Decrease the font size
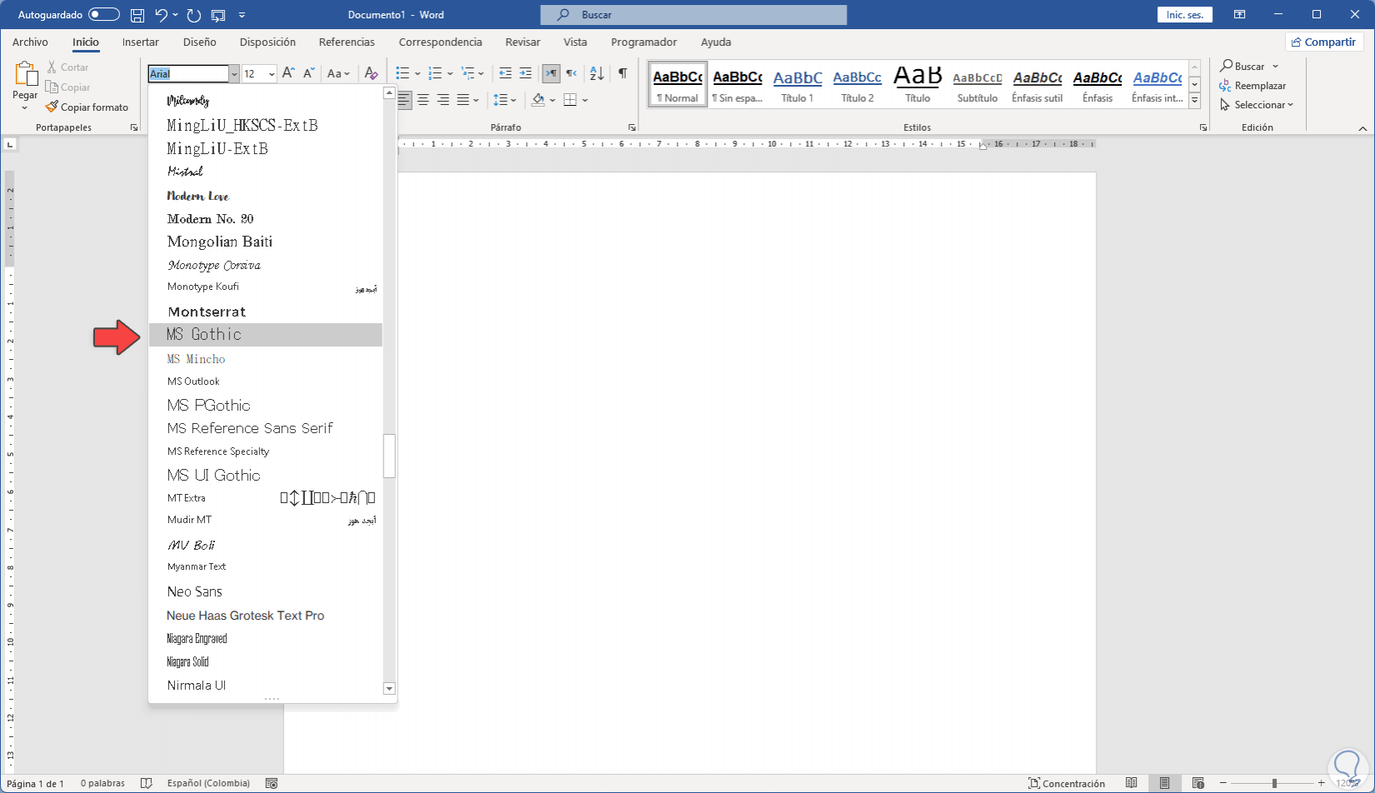Screen dimensions: 1375x793 click(308, 73)
